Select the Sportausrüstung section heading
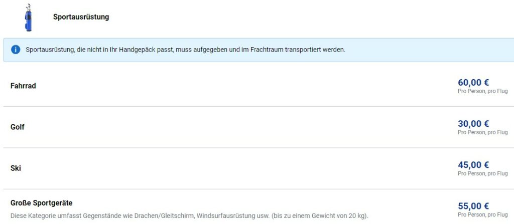 [81, 17]
